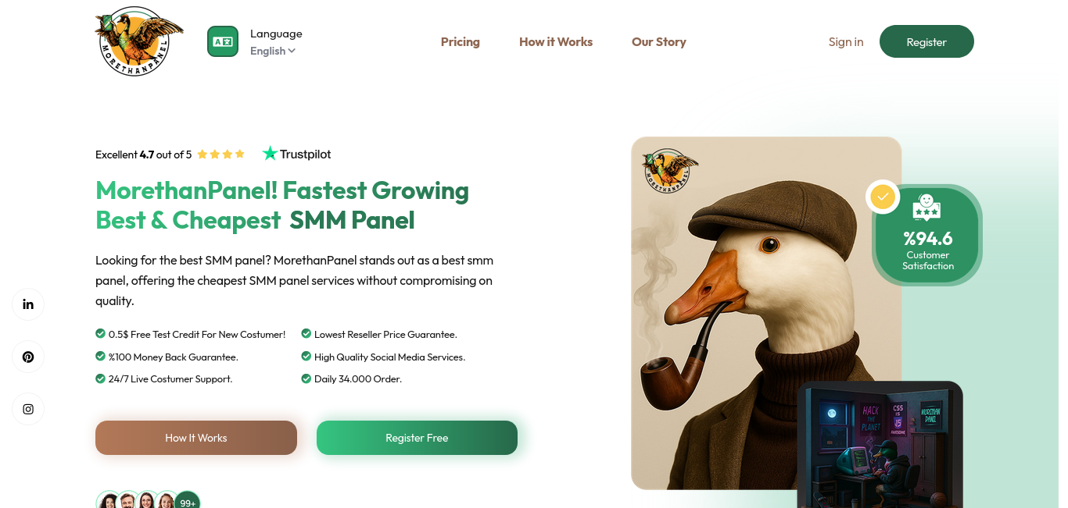Click the Register button in header
This screenshot has height=508, width=1068.
(x=926, y=41)
